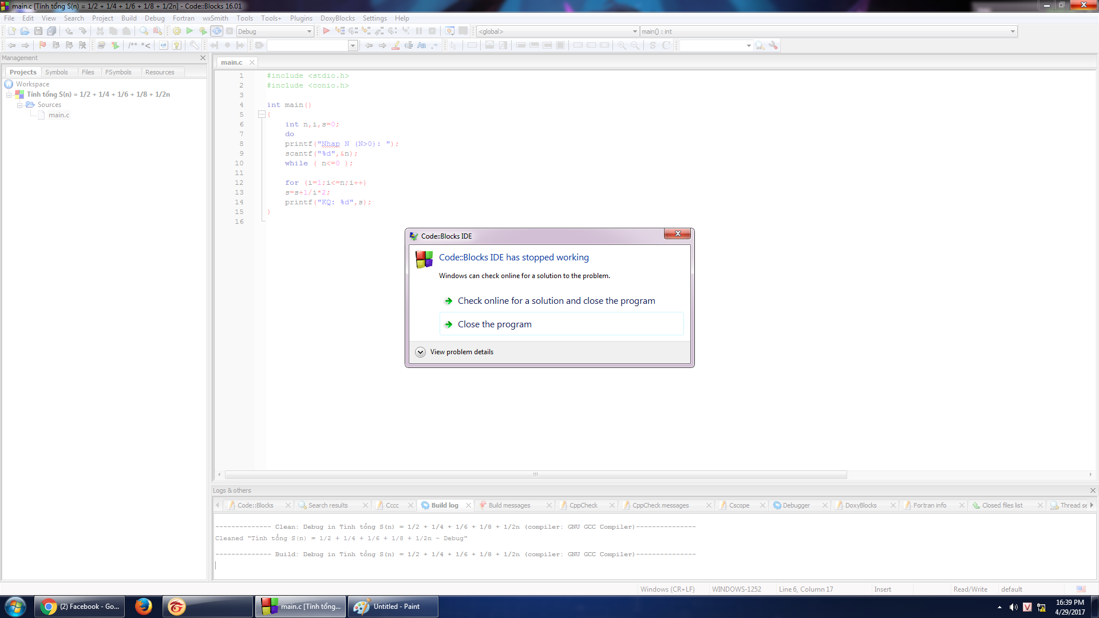Open Find with the magnifier icon

[144, 31]
